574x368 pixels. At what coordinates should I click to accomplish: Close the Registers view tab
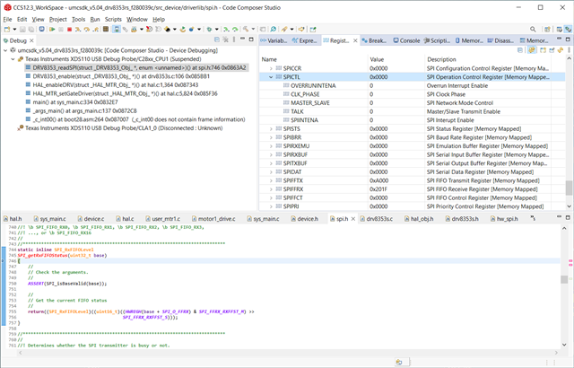pos(355,40)
